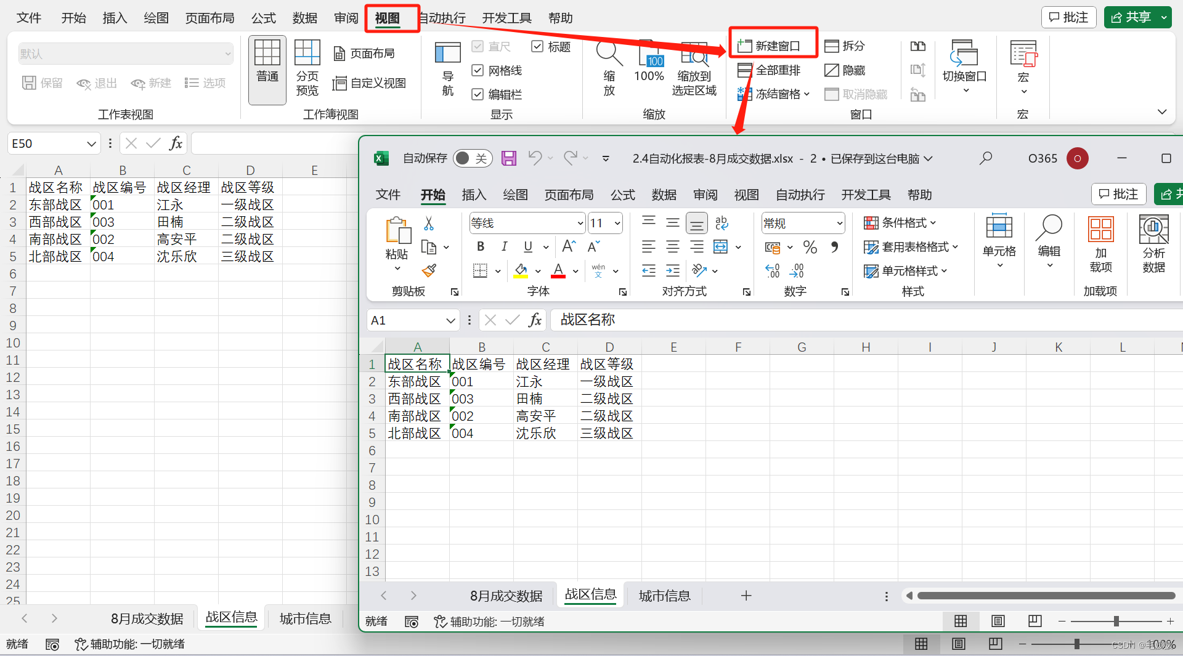Click the Cut scissors icon

(x=429, y=223)
